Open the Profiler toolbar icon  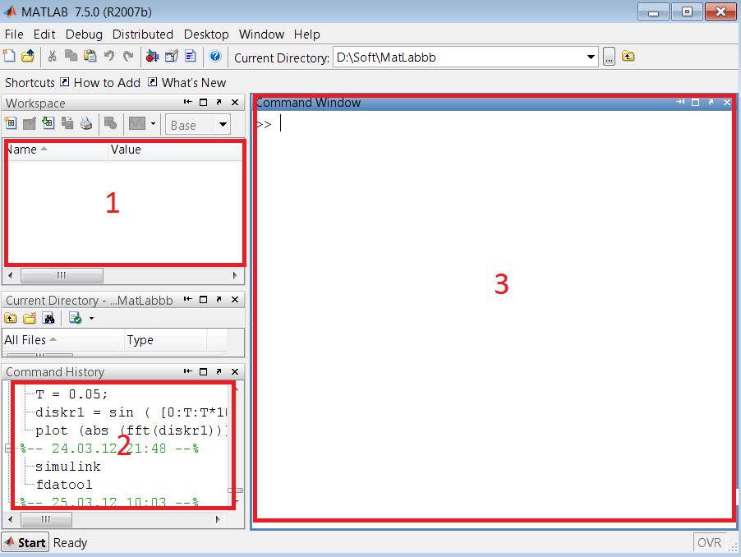point(191,56)
